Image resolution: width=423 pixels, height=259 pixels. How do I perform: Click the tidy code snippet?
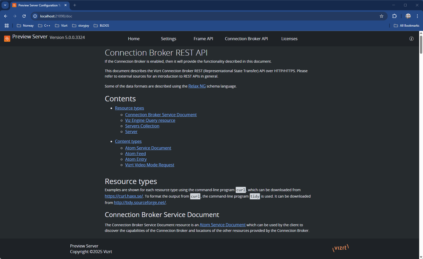click(255, 196)
